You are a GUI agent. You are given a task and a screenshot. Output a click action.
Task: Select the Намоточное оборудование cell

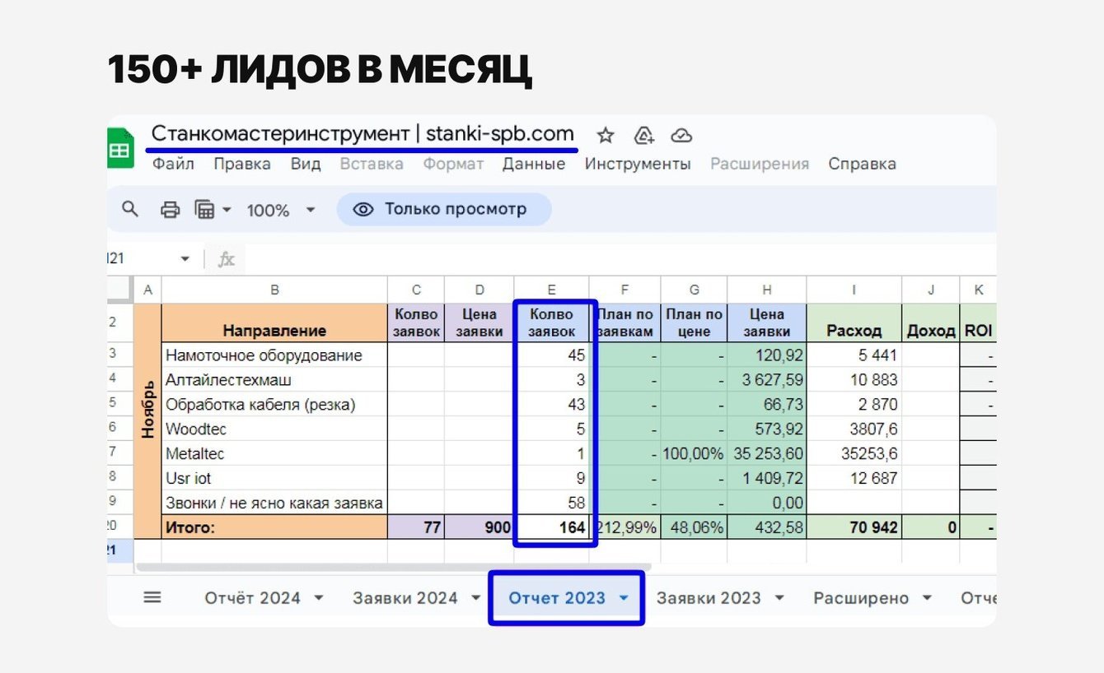click(274, 355)
